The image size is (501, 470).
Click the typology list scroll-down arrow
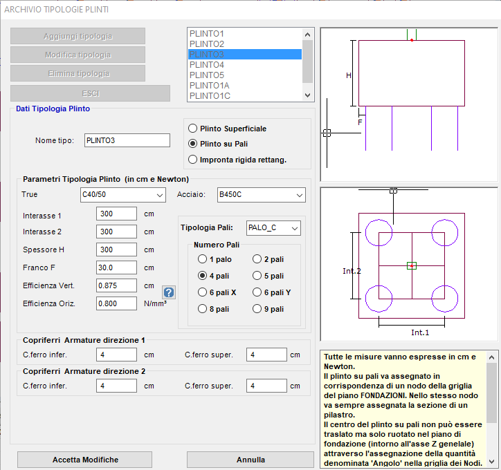point(308,95)
